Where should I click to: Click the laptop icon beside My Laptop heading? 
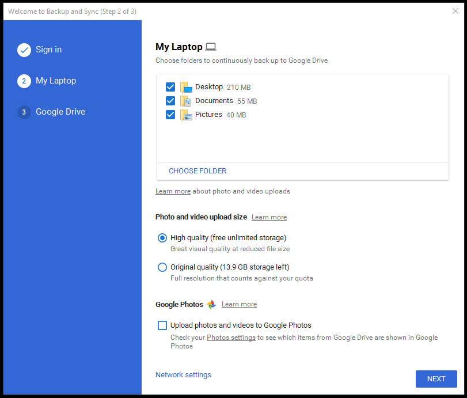211,47
